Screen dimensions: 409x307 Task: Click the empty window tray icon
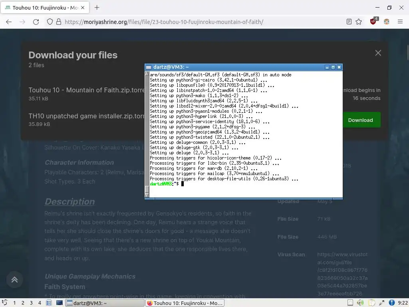coord(350,303)
